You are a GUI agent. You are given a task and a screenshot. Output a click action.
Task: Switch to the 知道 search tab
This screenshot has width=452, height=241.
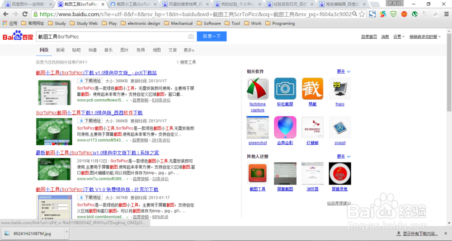[x=93, y=50]
